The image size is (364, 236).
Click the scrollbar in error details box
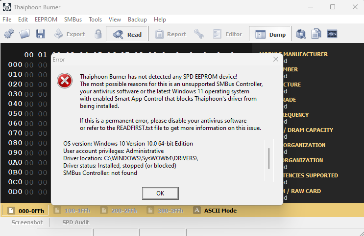pos(269,159)
